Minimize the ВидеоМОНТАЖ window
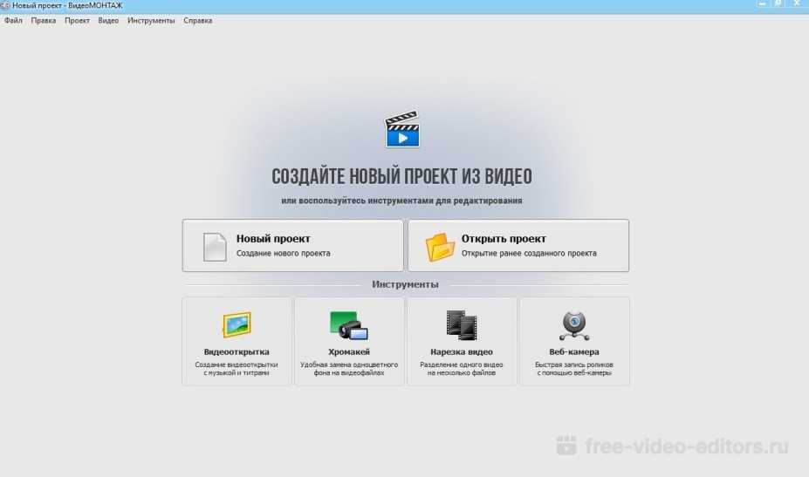Viewport: 809px width, 477px height. [x=761, y=4]
